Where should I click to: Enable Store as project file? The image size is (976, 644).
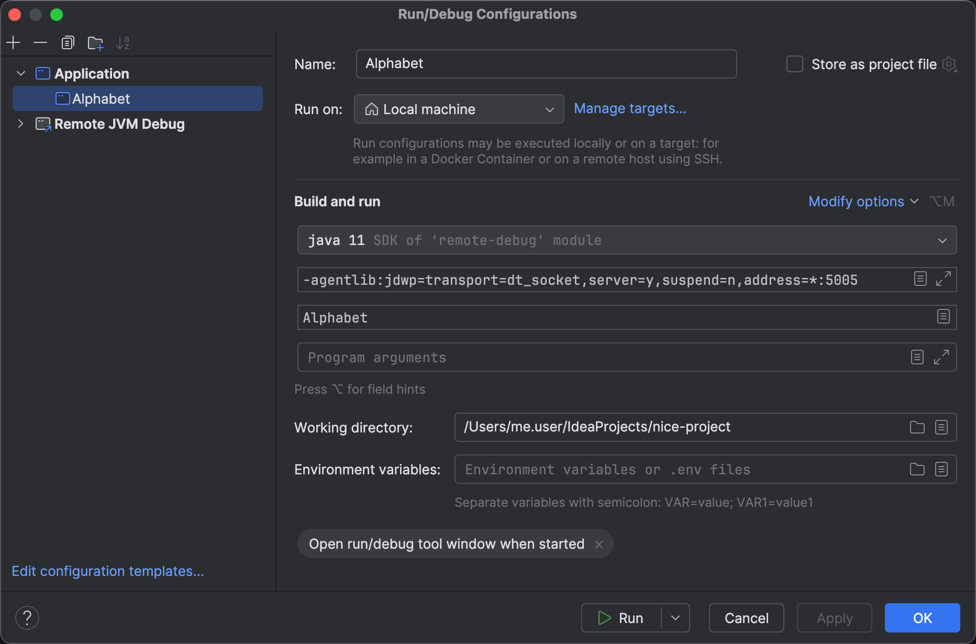coord(794,64)
